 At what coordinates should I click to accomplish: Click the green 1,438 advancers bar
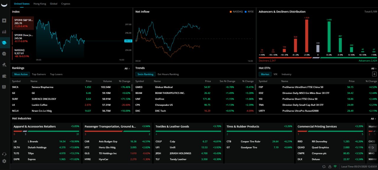click(329, 37)
